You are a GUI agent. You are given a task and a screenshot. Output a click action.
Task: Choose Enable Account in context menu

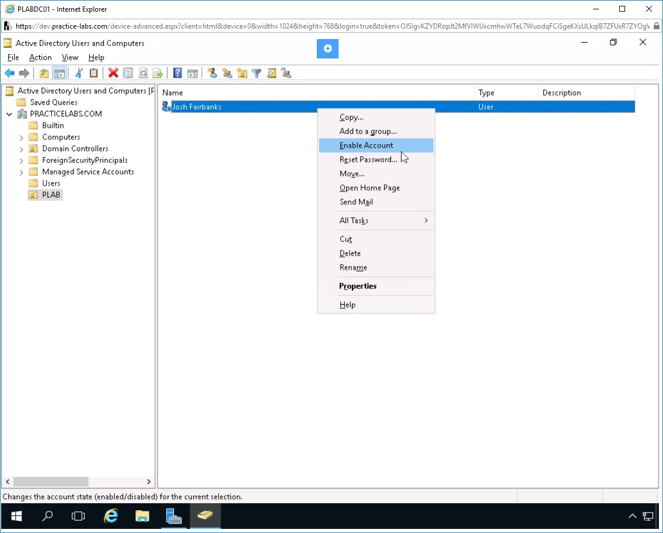tap(376, 145)
